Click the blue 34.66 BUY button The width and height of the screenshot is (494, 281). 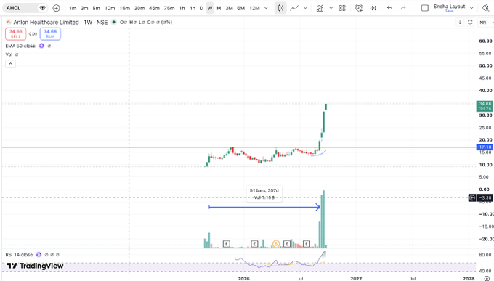50,34
